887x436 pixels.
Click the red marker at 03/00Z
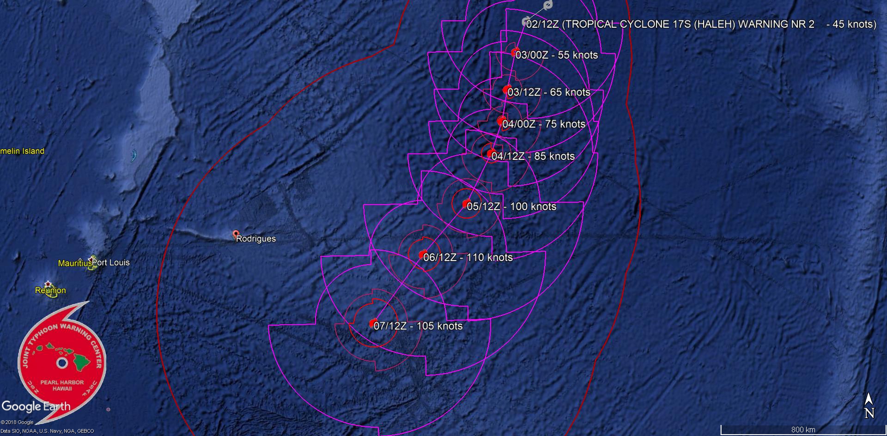[515, 52]
